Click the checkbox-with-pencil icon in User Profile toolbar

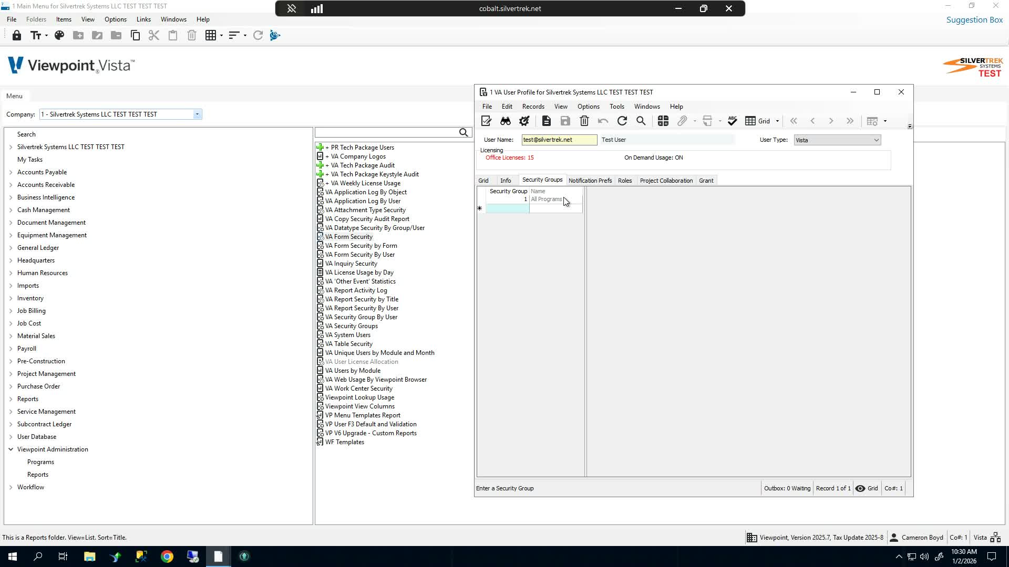pyautogui.click(x=486, y=121)
